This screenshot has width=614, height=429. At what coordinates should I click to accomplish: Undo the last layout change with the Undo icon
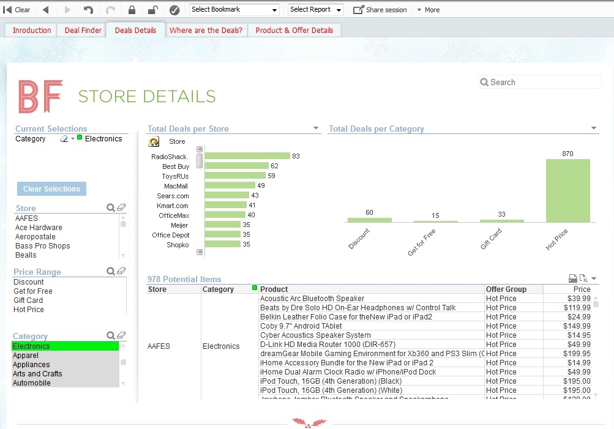click(x=88, y=10)
